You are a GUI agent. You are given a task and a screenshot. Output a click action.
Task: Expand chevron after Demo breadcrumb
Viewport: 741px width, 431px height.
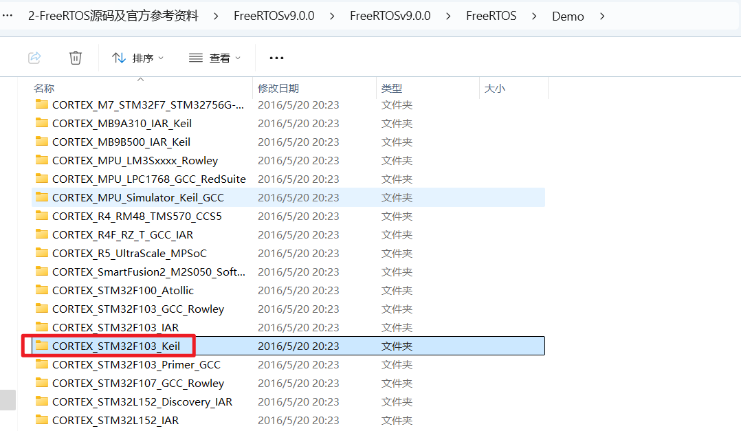[602, 16]
